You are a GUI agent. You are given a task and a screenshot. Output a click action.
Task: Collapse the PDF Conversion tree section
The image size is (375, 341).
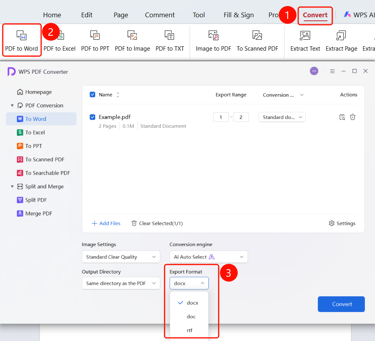click(x=12, y=106)
